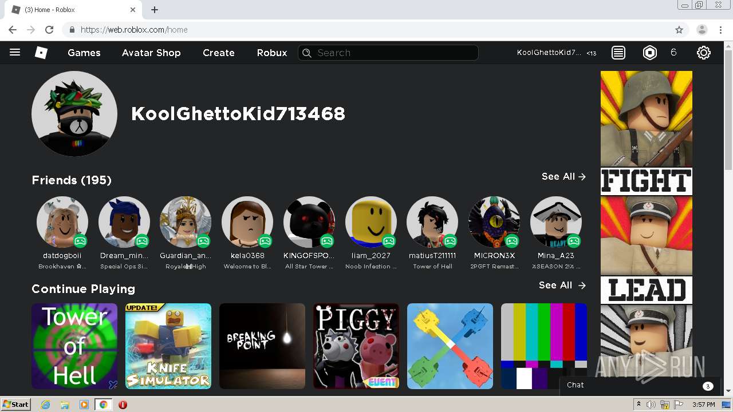This screenshot has height=412, width=733.
Task: Open media player taskbar icon
Action: [84, 405]
